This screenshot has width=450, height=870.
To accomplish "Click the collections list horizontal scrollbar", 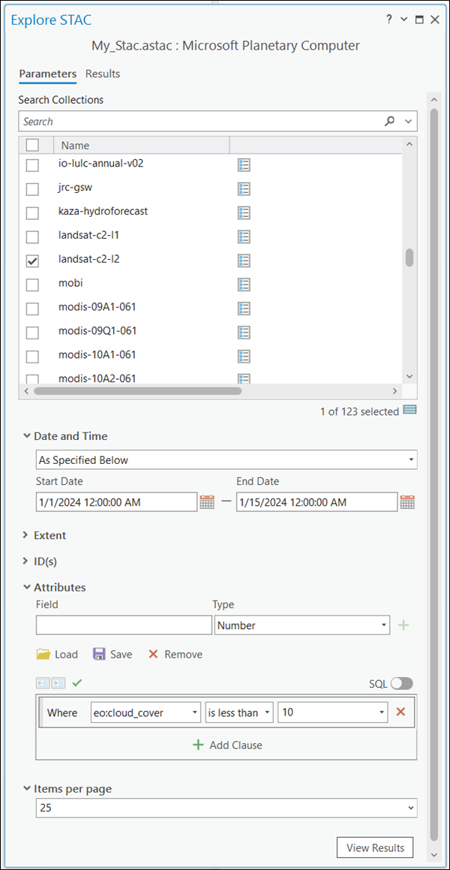I will [137, 391].
